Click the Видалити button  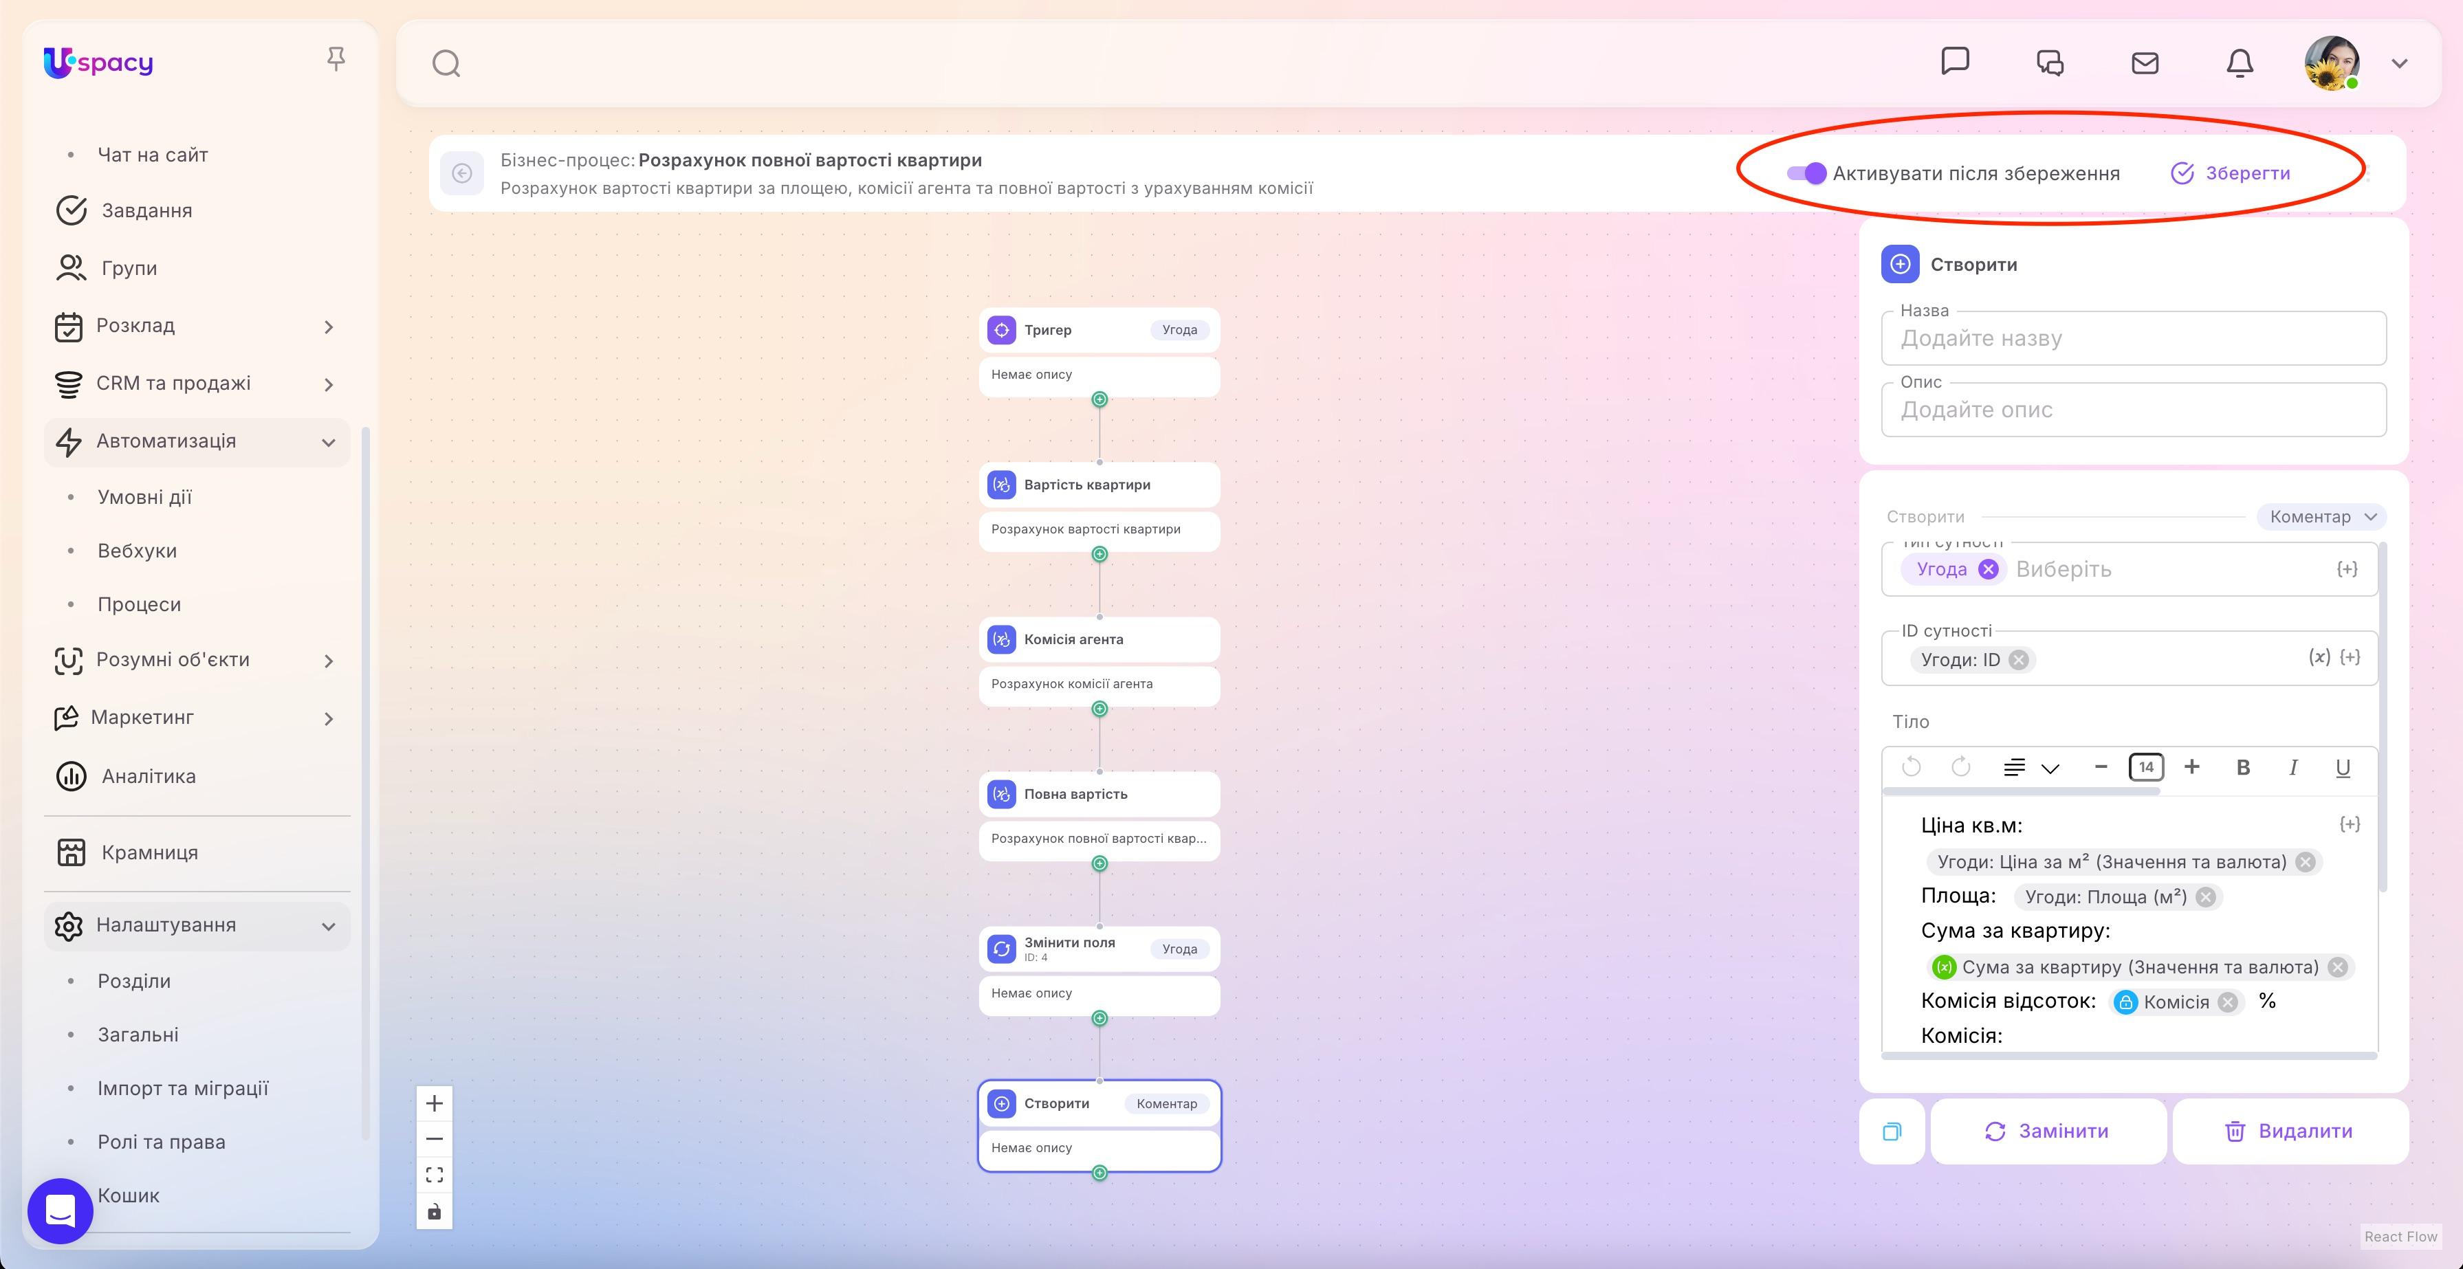(2290, 1132)
